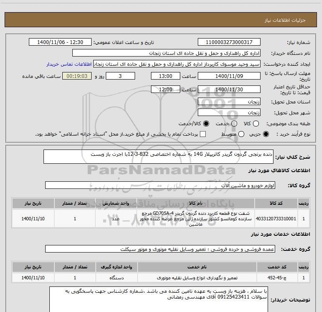Click the delivery province field زنجان

[229, 102]
